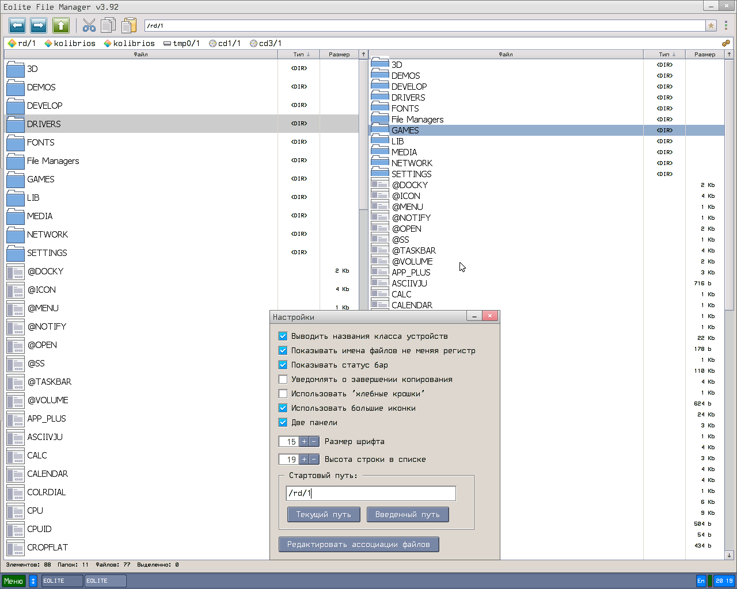Open the vertical dots menu at top right
This screenshot has height=589, width=737.
click(727, 25)
